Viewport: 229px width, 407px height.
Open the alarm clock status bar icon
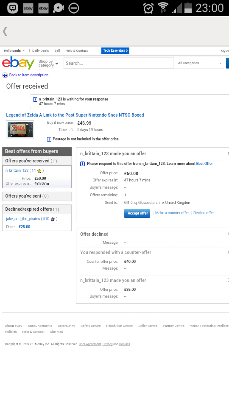click(x=148, y=8)
